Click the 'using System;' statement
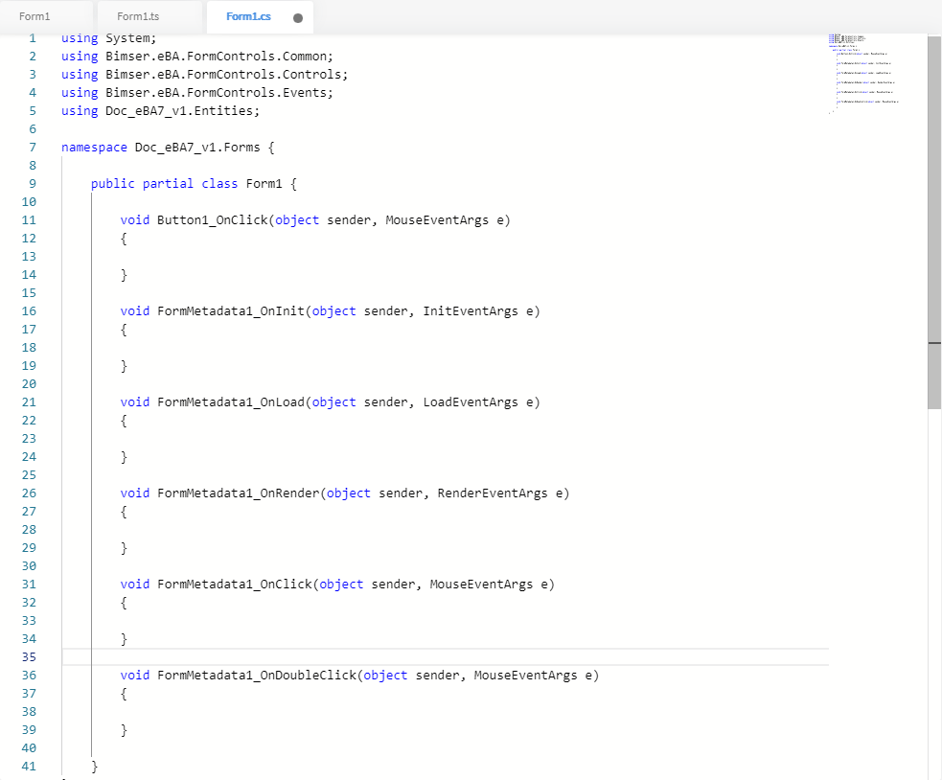The height and width of the screenshot is (780, 942). (108, 37)
